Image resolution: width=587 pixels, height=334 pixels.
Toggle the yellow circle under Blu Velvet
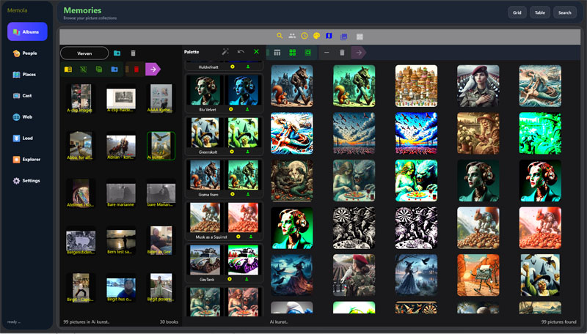click(x=231, y=109)
